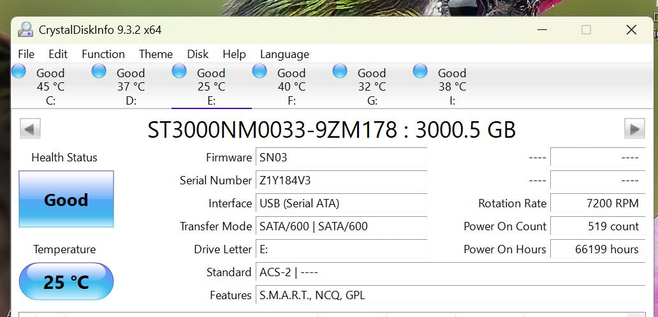This screenshot has height=317, width=658.
Task: Select the drive F: health orb
Action: tap(260, 71)
